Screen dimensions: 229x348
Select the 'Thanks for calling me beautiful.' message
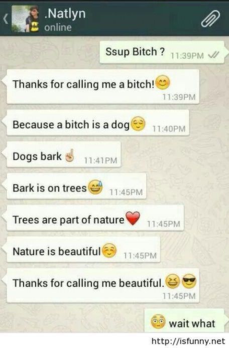click(x=103, y=285)
